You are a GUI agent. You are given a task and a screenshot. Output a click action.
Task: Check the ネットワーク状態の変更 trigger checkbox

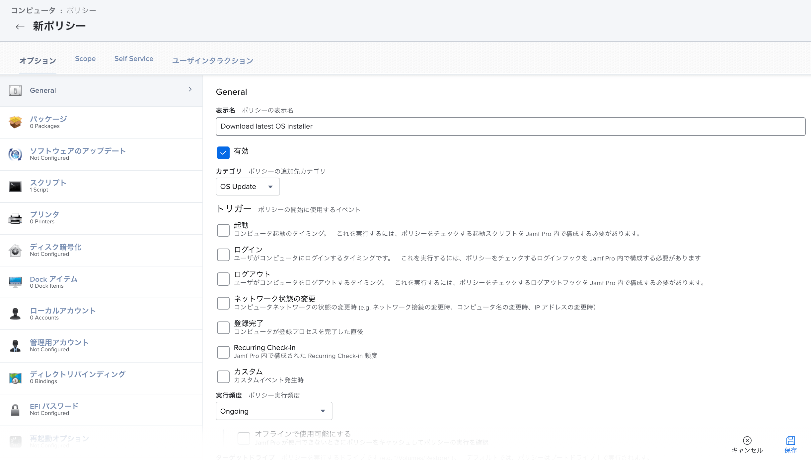(223, 303)
